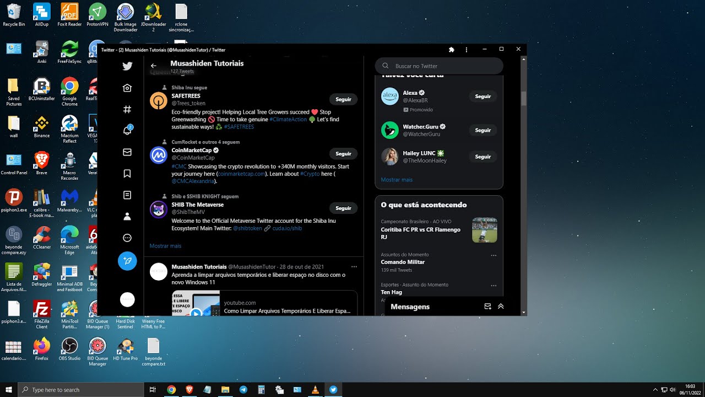Open Chrome icon on taskbar

point(171,389)
